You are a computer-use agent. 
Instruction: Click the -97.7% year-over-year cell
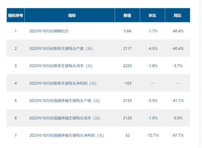pyautogui.click(x=178, y=135)
